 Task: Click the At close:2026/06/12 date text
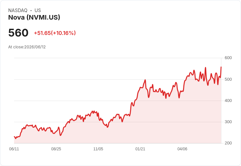tap(27, 47)
